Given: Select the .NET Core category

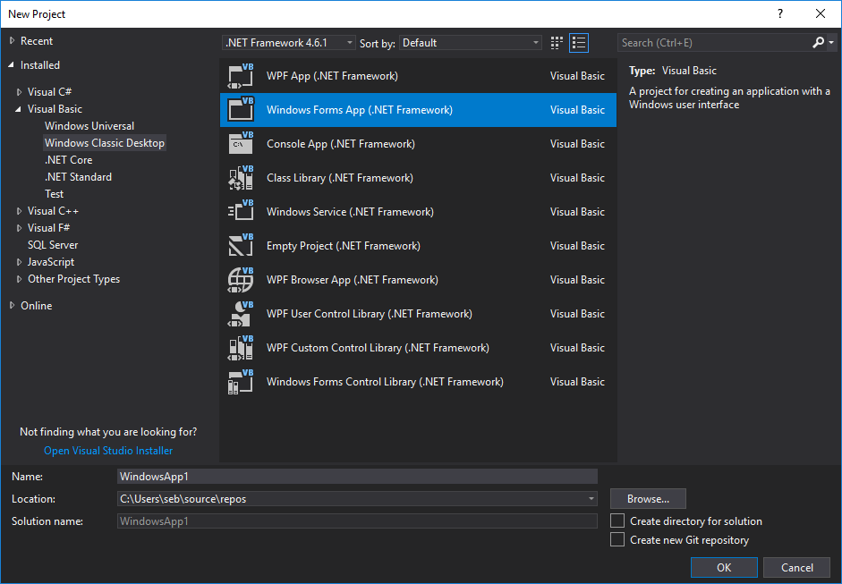Looking at the screenshot, I should 69,160.
